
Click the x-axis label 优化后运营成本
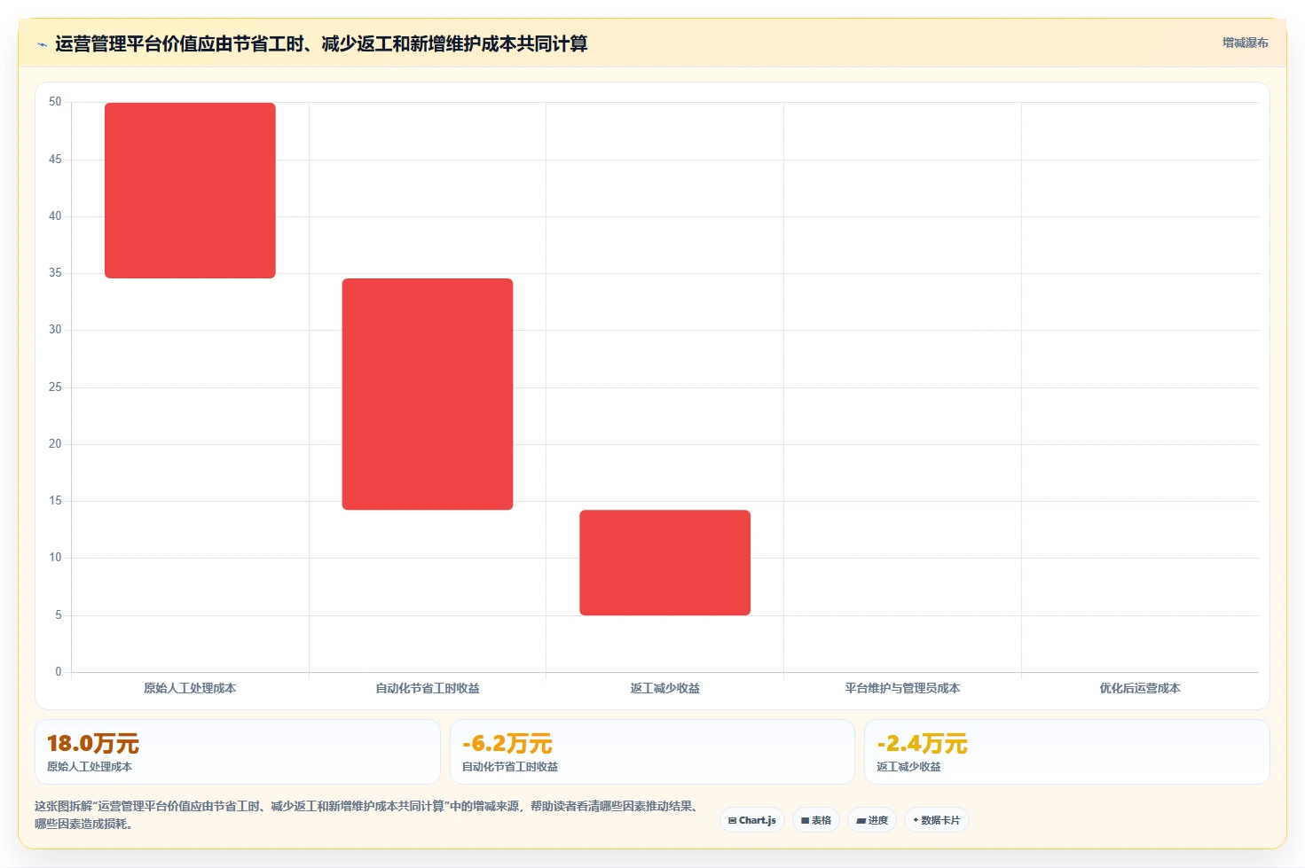(1140, 688)
